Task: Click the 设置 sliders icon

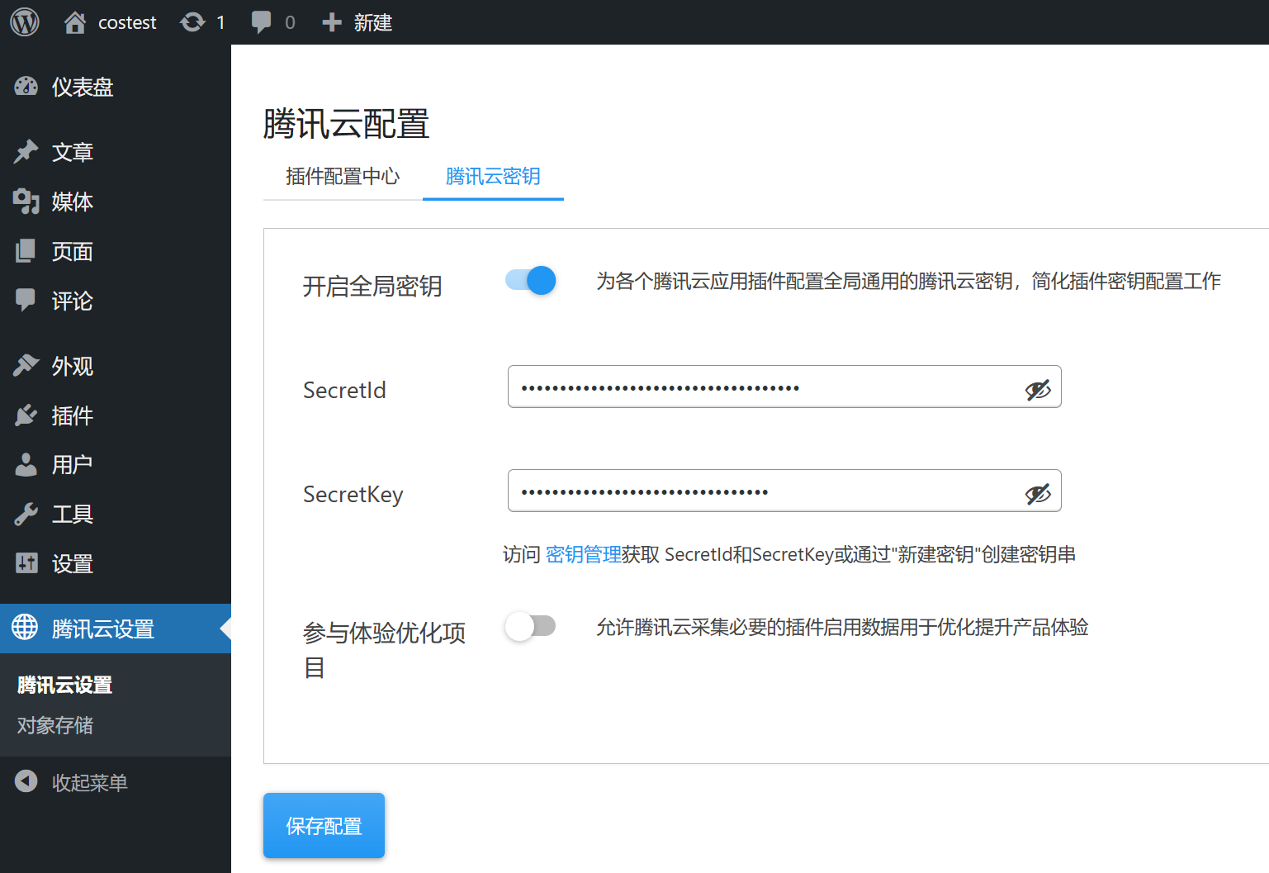Action: click(26, 562)
